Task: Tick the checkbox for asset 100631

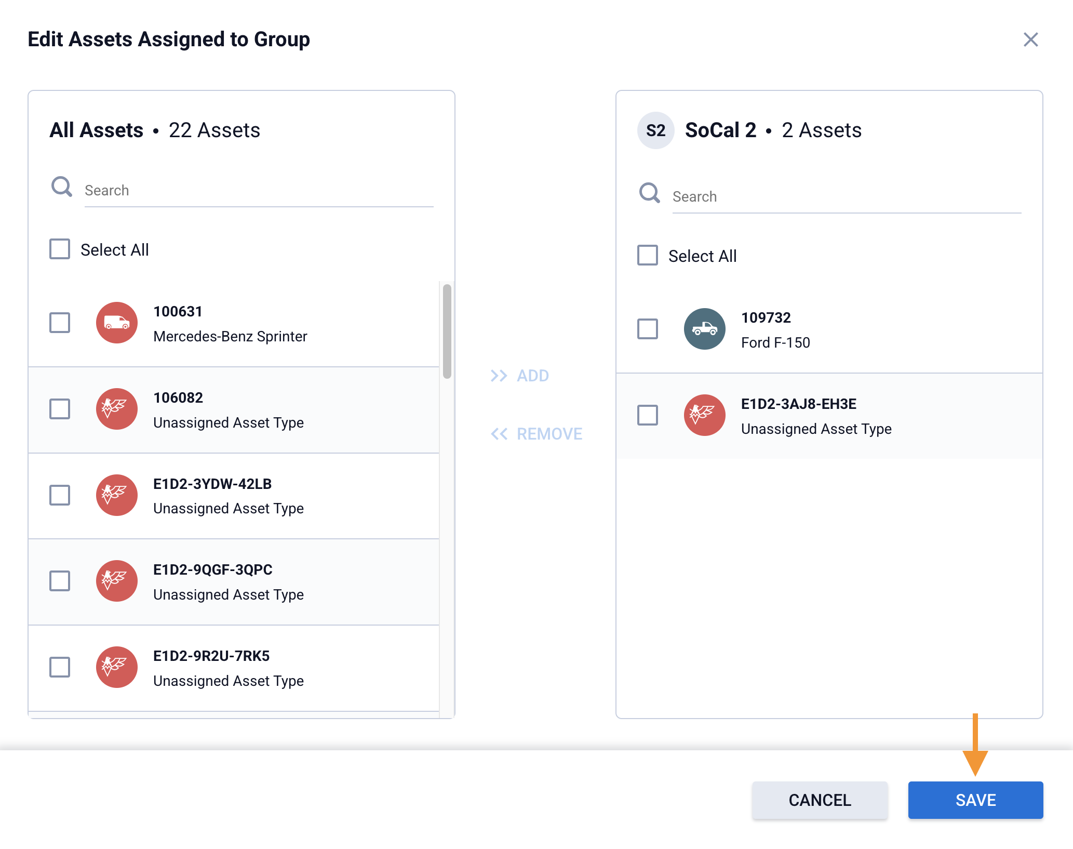Action: coord(60,323)
